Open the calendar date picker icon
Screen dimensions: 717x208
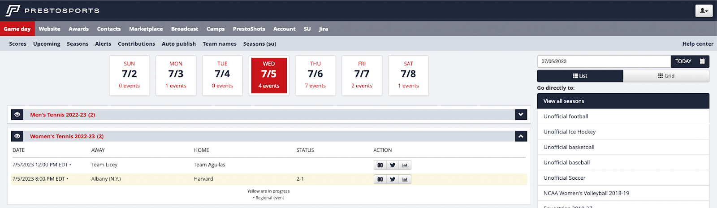coord(702,61)
